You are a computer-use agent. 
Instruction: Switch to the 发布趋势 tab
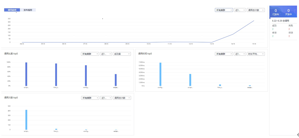(x=28, y=10)
